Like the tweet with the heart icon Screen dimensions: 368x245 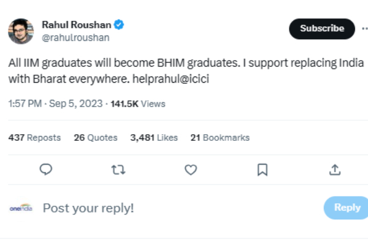tap(191, 170)
